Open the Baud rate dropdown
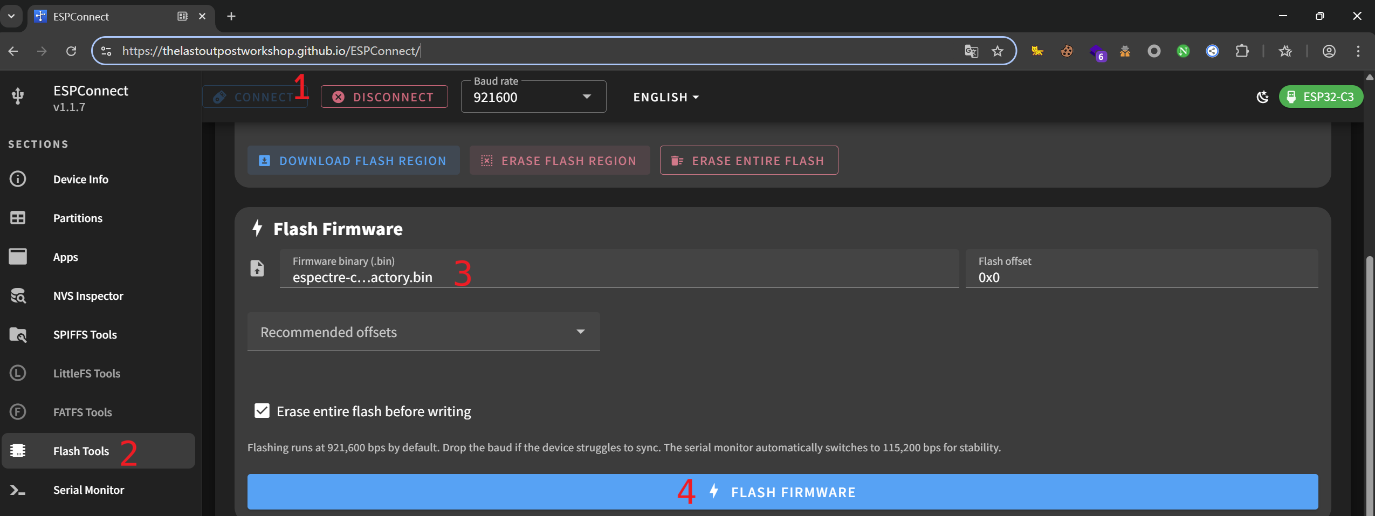1375x516 pixels. [x=533, y=97]
